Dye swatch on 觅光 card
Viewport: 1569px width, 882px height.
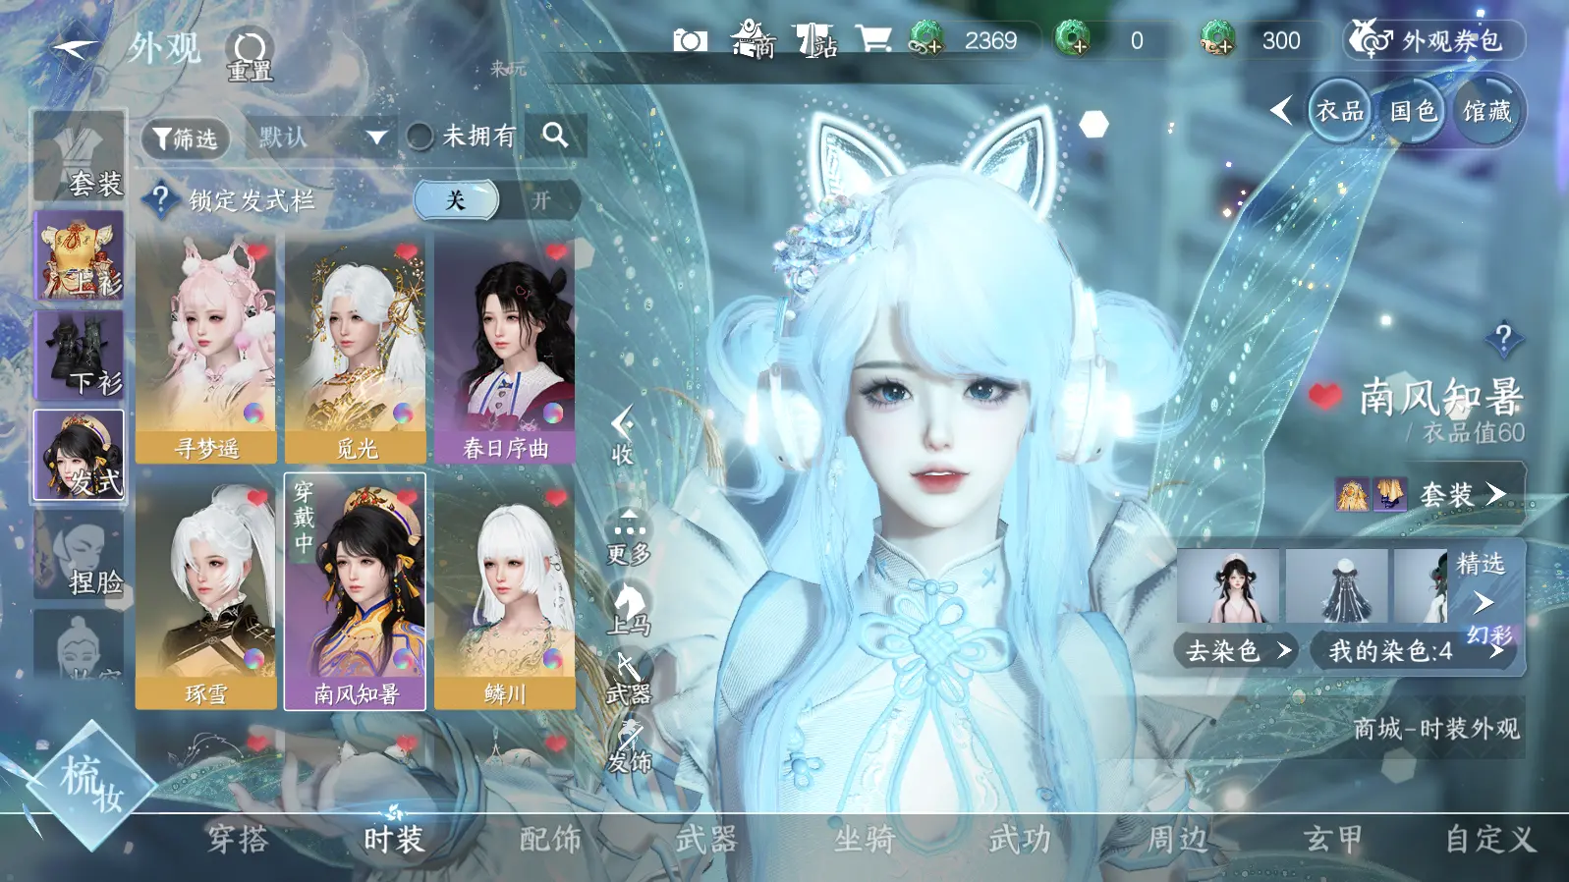pos(403,413)
